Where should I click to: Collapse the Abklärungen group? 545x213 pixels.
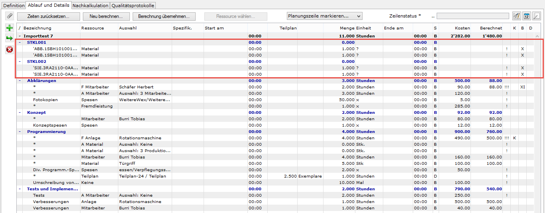pos(20,80)
